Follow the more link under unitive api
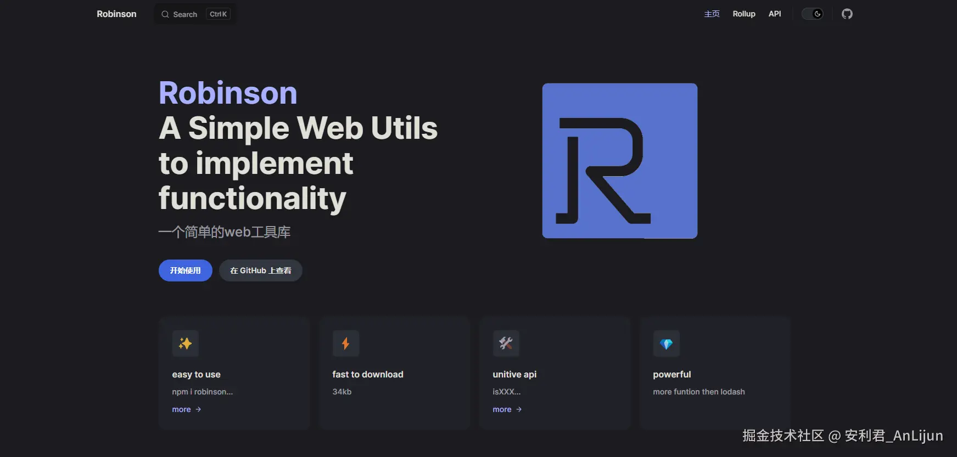Screen dimensions: 957x457 pyautogui.click(x=507, y=409)
